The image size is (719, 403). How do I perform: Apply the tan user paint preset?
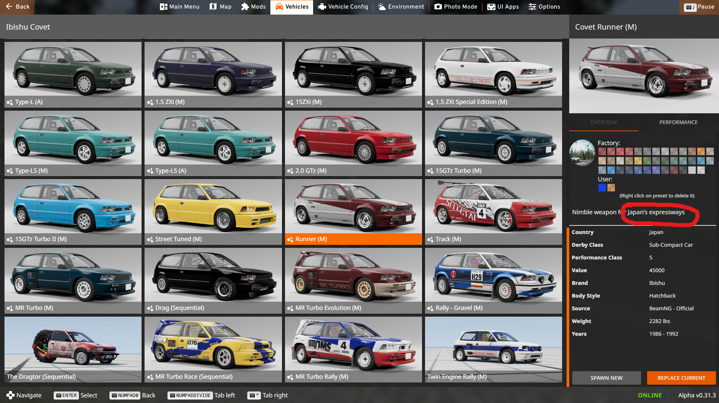(611, 188)
